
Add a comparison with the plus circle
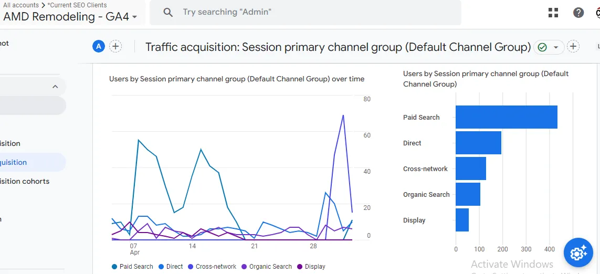[115, 47]
